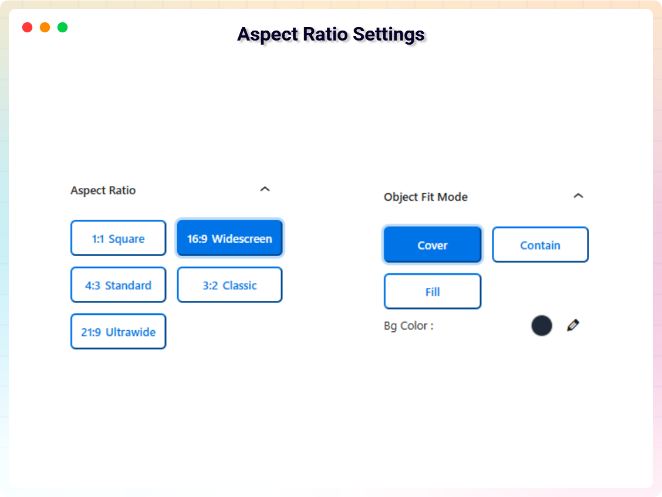Select the 1:1 Square aspect ratio
Image resolution: width=662 pixels, height=497 pixels.
point(118,238)
